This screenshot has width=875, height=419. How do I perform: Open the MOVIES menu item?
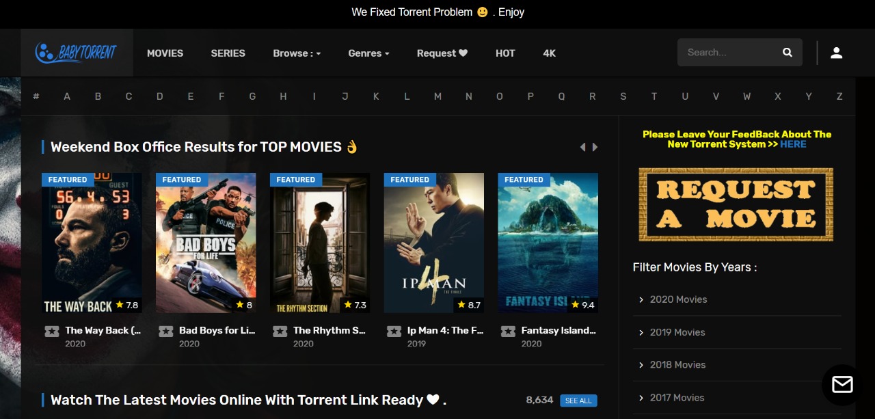coord(165,53)
